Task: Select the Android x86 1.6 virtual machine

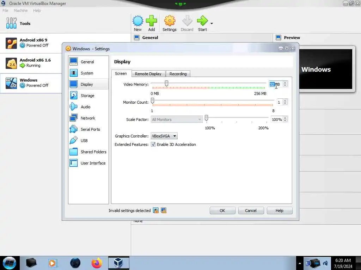Action: (31, 63)
